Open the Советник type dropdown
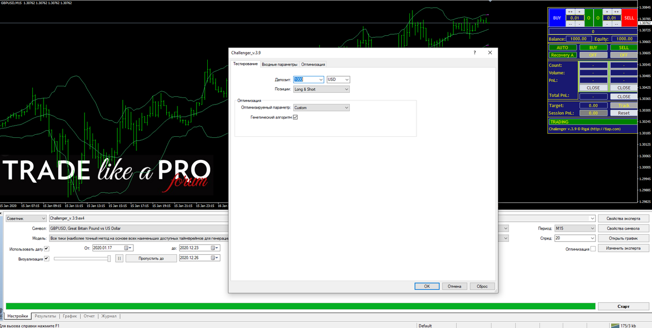The width and height of the screenshot is (652, 328). [26, 218]
